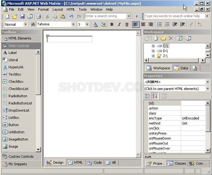Screen dimensions: 212x175
Task: Expand the D:\ drive node
Action: (153, 51)
